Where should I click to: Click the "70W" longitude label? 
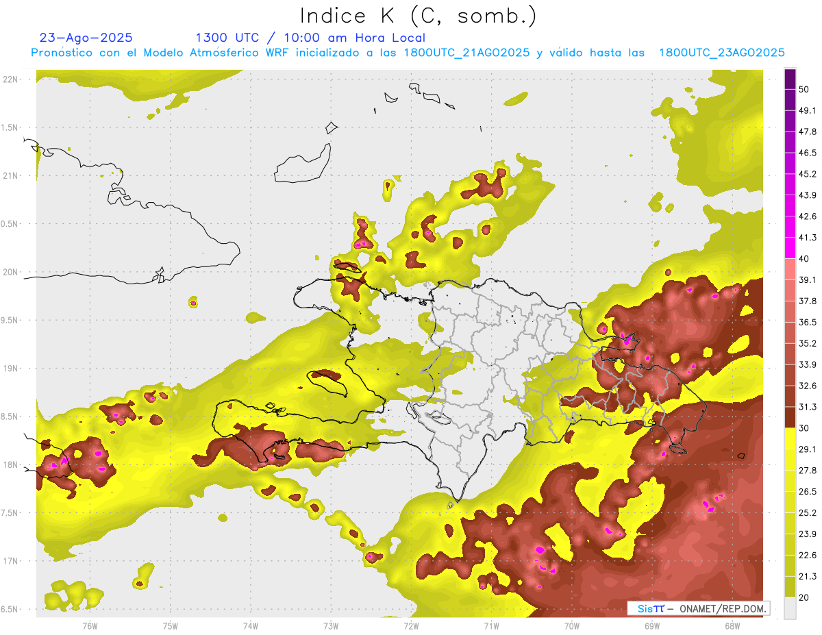pos(572,626)
